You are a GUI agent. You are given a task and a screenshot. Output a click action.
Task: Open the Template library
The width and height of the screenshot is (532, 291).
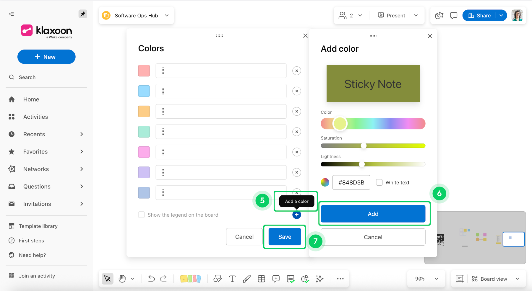point(38,226)
